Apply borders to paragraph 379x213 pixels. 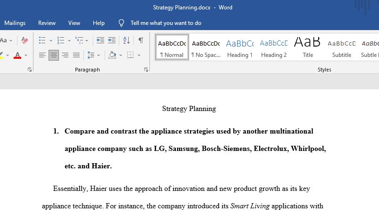[x=130, y=55]
